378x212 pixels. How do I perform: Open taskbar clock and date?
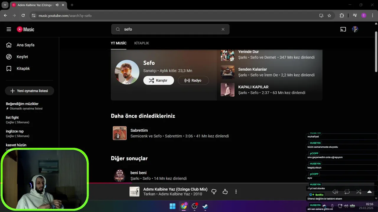point(366,206)
